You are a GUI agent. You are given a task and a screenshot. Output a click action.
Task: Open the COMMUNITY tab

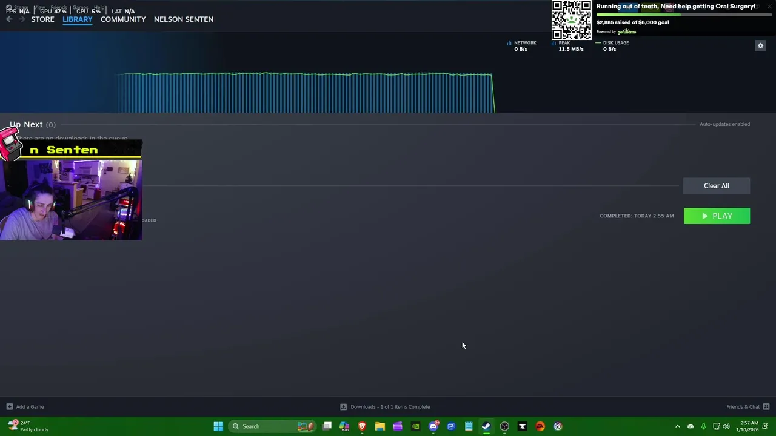click(x=123, y=19)
